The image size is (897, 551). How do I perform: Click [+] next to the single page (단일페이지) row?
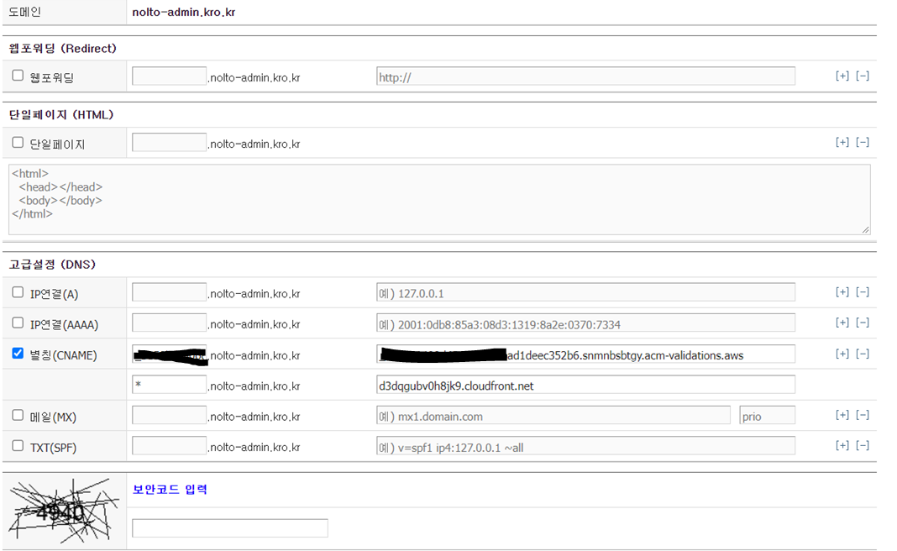(842, 143)
